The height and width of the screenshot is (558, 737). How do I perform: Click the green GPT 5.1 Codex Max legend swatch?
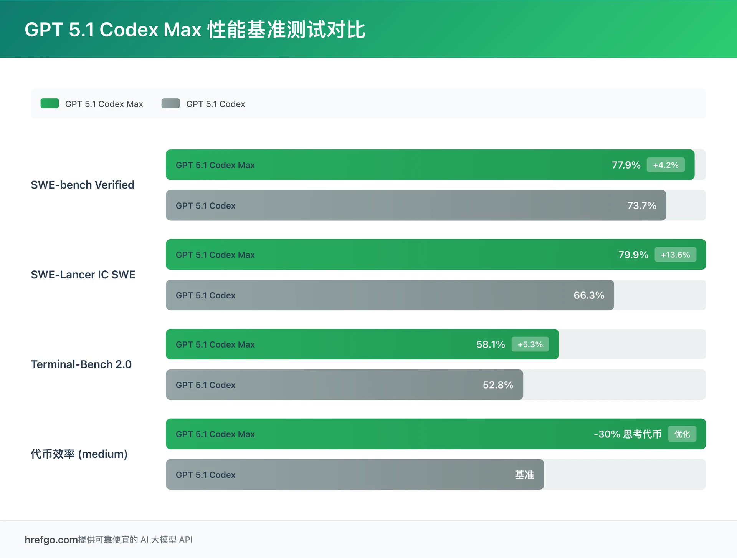point(49,104)
